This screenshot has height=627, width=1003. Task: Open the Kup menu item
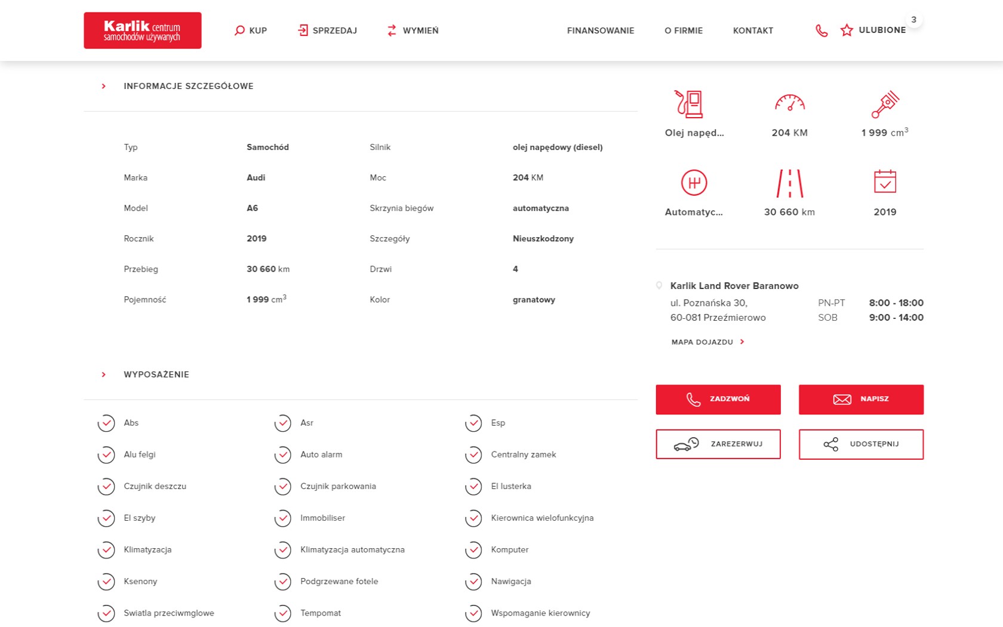tap(251, 30)
